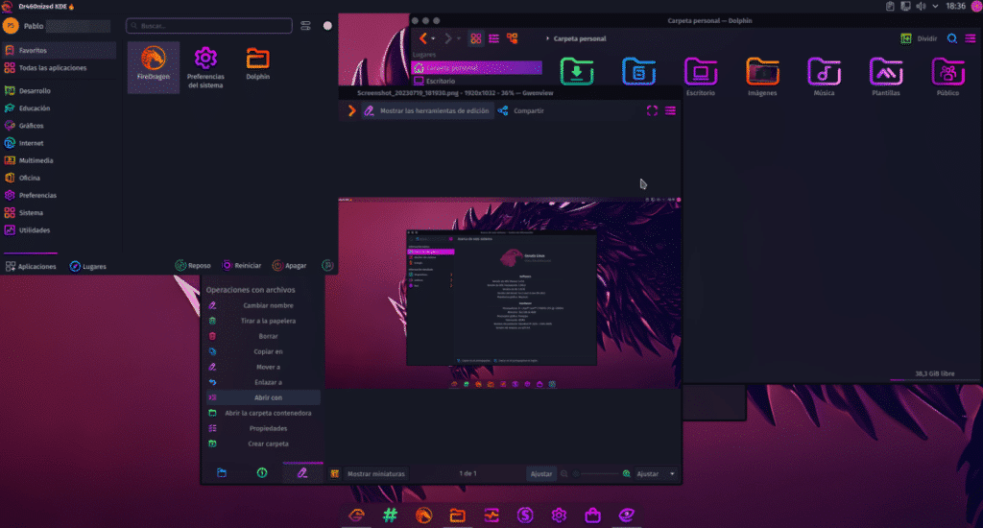Click the launcher configure sliders icon
The width and height of the screenshot is (983, 528).
[x=305, y=26]
